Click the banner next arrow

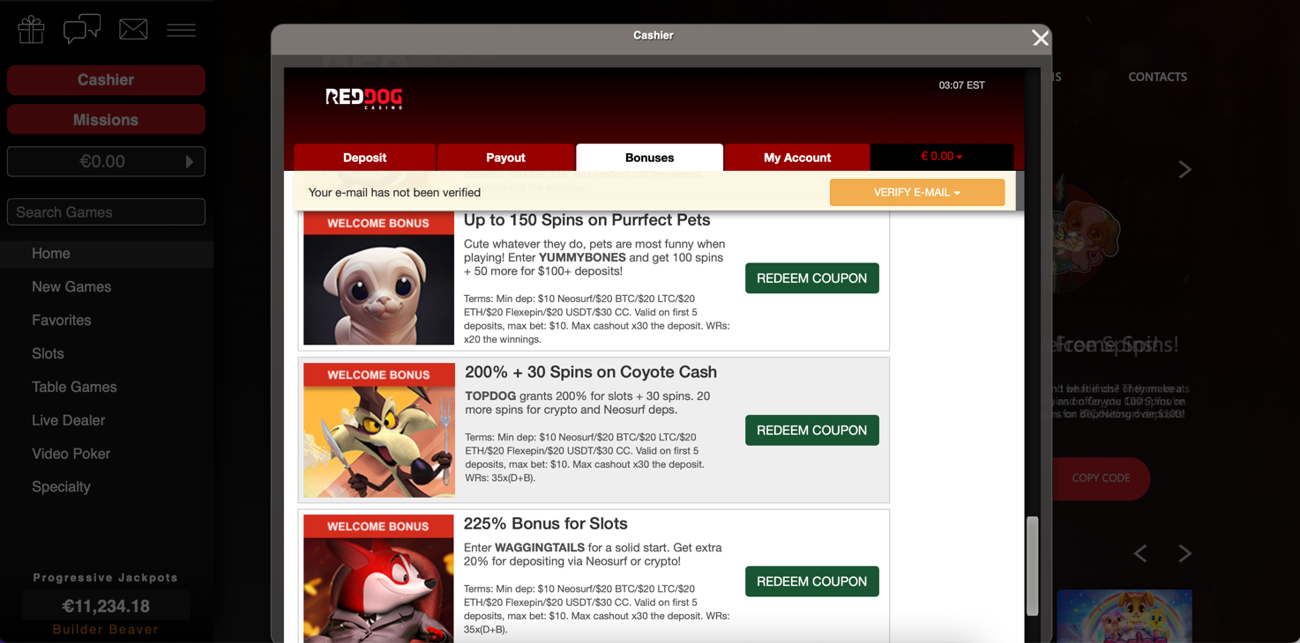(1184, 169)
